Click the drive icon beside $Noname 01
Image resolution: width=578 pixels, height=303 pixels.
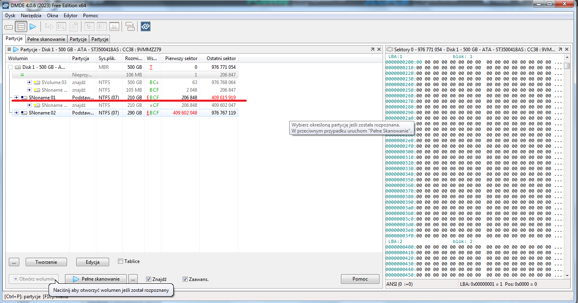point(24,98)
